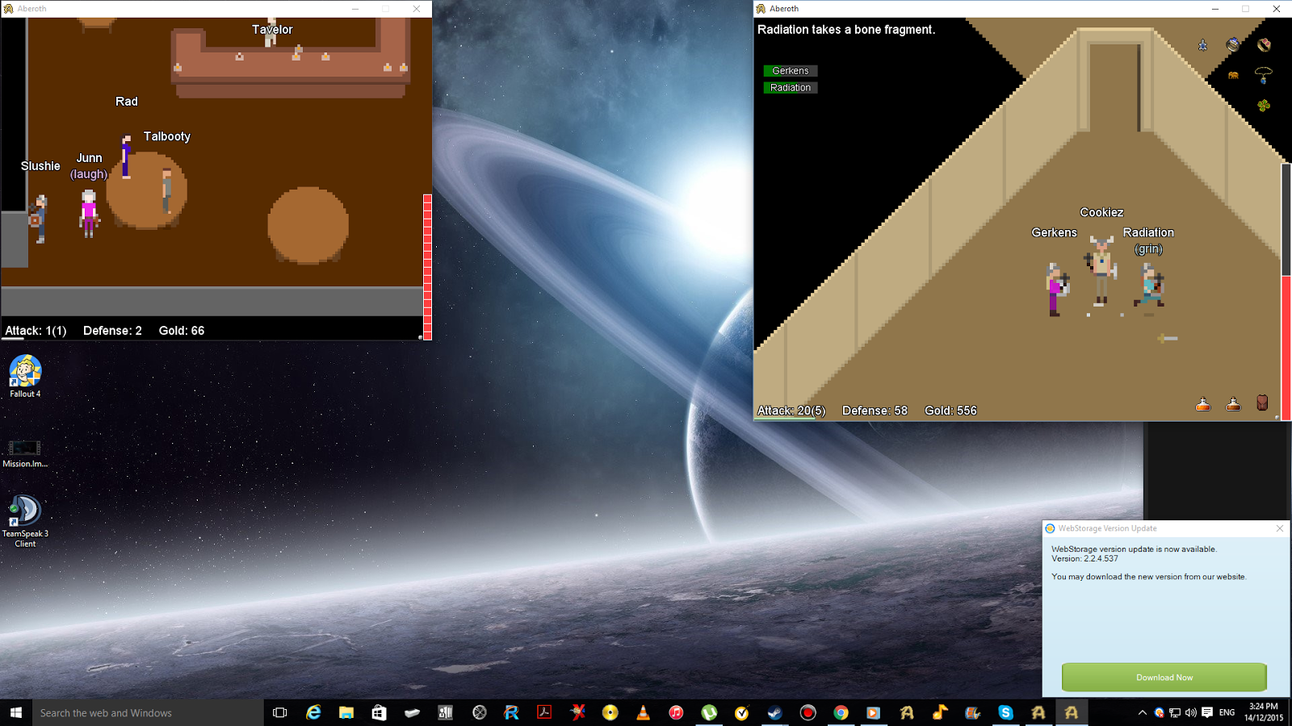
Task: Open the Fallout 4 desktop shortcut
Action: click(25, 377)
